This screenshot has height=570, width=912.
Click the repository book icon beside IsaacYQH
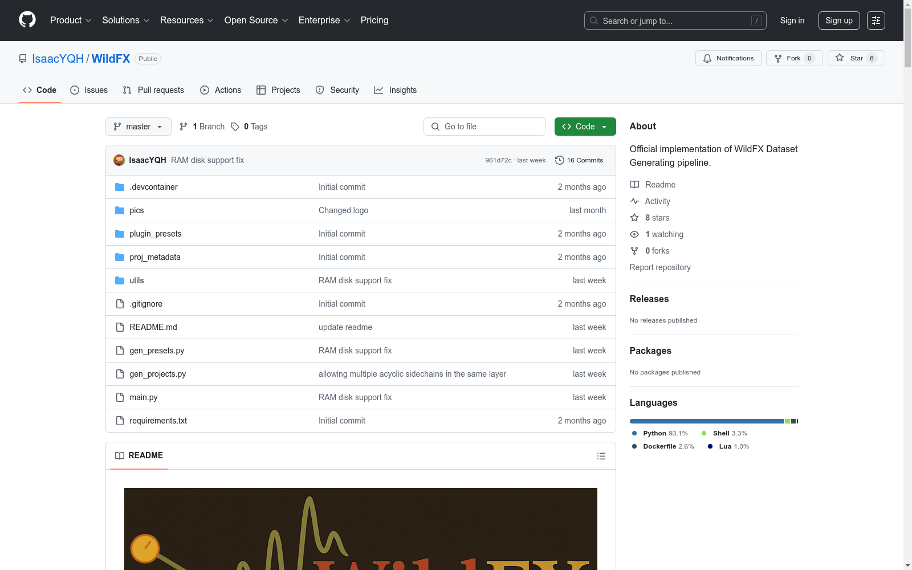tap(23, 59)
